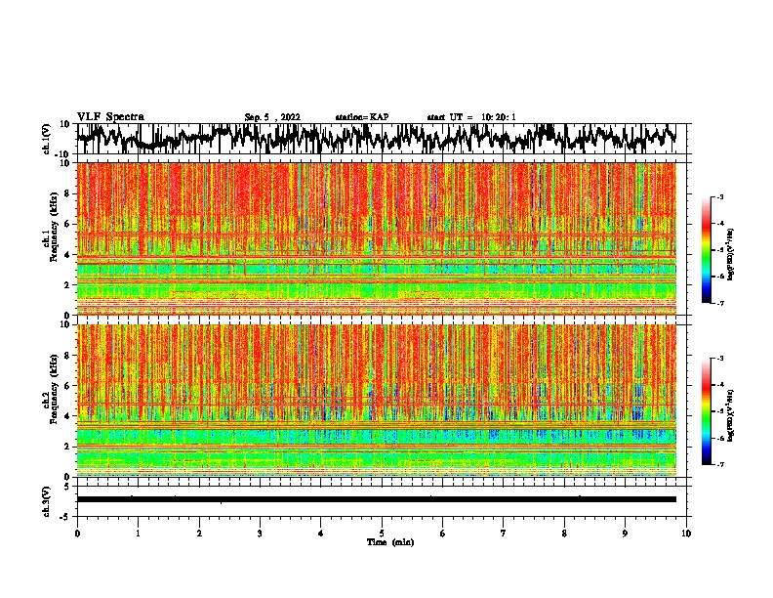The height and width of the screenshot is (598, 773).
Task: Click the time axis tick '0'
Action: [77, 534]
